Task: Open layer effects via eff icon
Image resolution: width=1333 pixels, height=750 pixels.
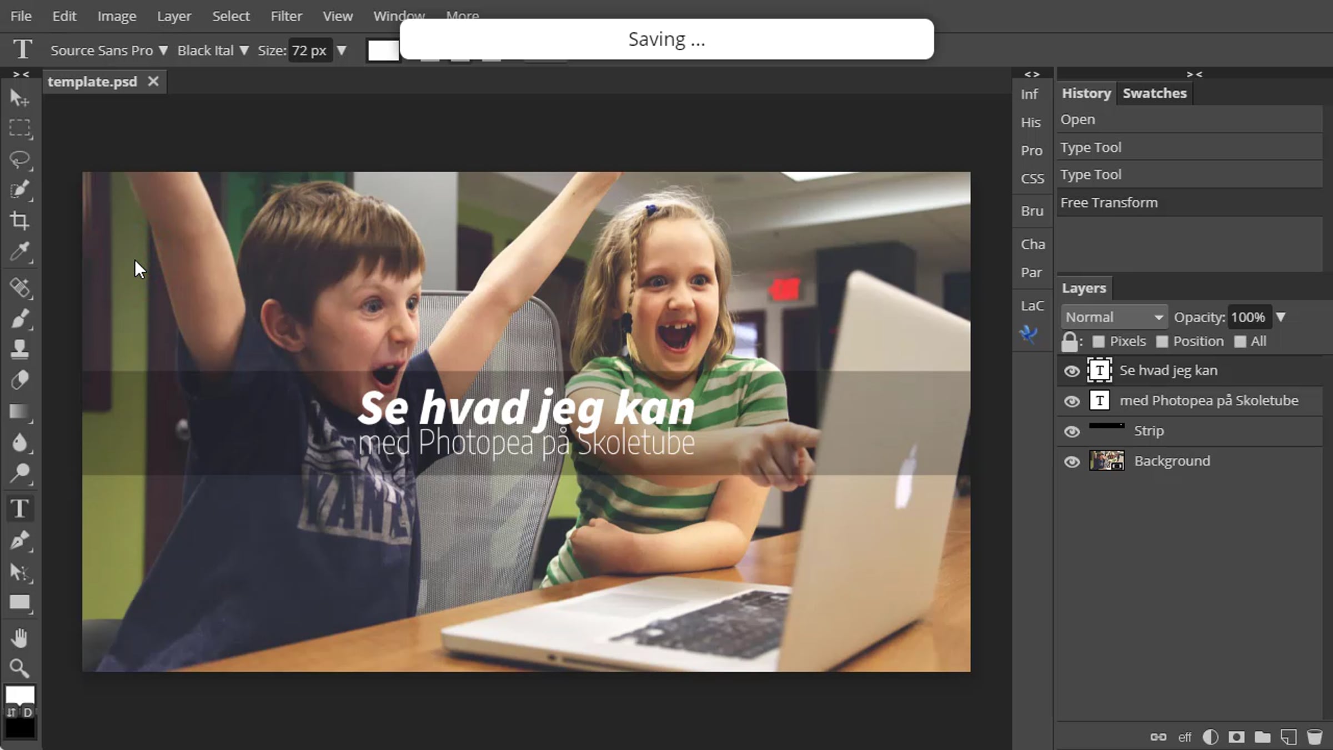Action: coord(1185,737)
